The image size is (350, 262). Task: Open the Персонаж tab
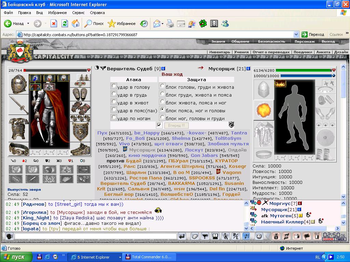tap(305, 41)
